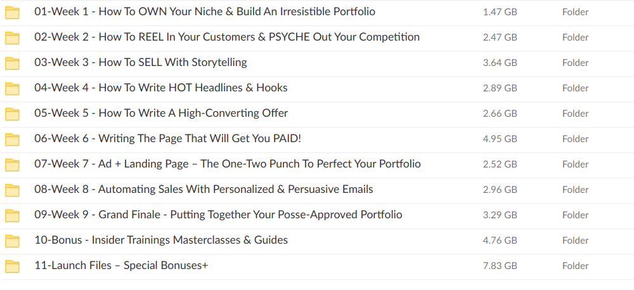Click folder icon for 05-Week 5 offer row
The image size is (634, 290).
coord(12,114)
